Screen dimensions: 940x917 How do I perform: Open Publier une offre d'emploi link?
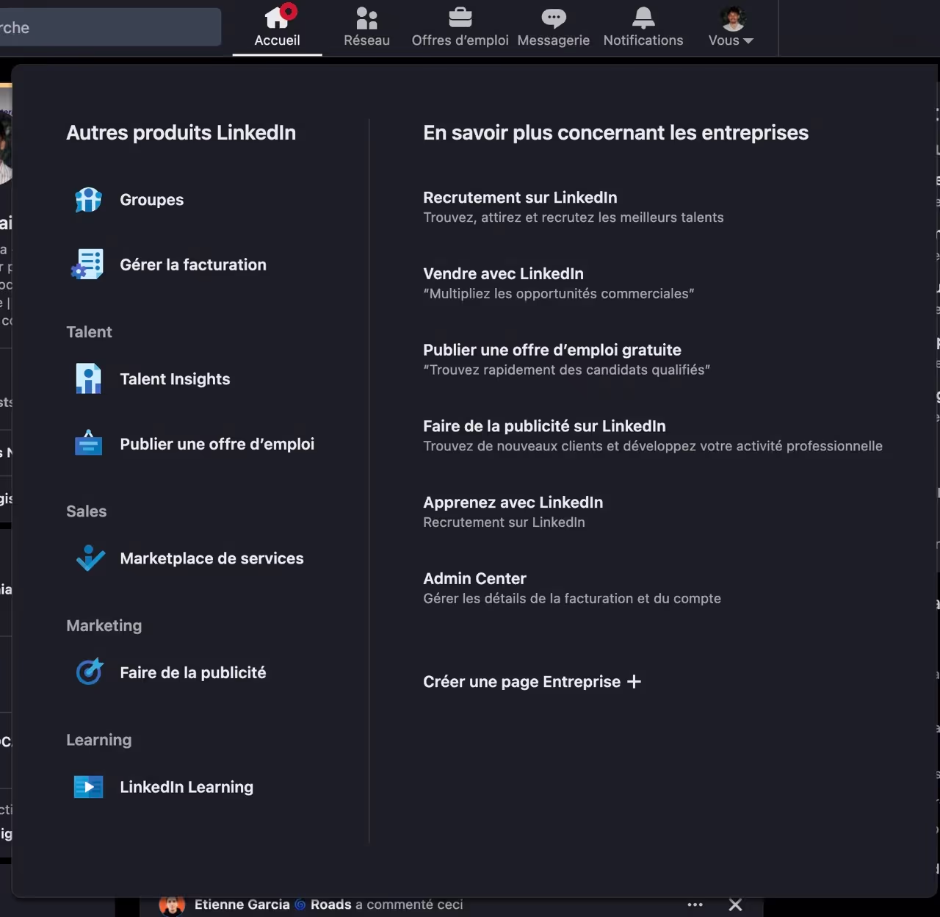[x=217, y=444]
